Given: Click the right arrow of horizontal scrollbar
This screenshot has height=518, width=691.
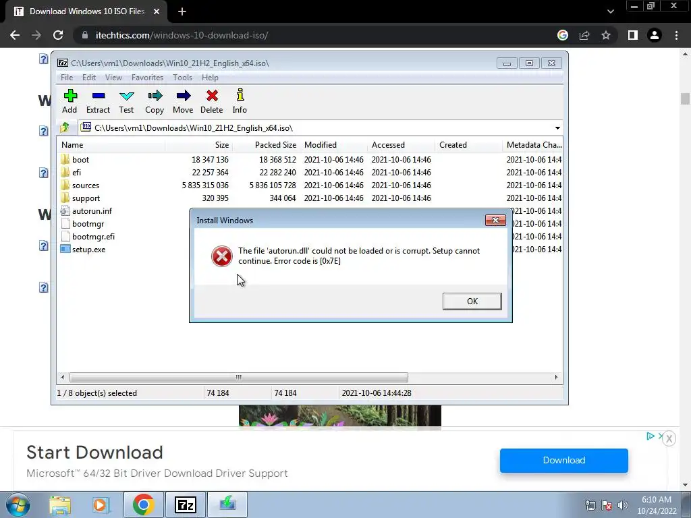Looking at the screenshot, I should [x=556, y=378].
